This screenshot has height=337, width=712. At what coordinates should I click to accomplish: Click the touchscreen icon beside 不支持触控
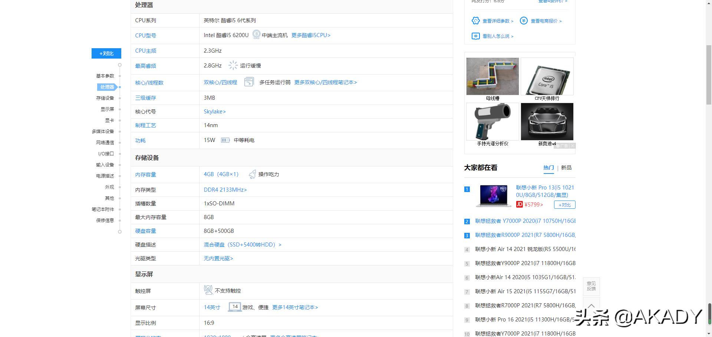(208, 290)
